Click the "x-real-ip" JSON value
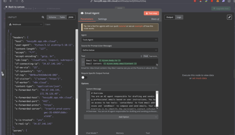 pyautogui.click(x=42, y=124)
